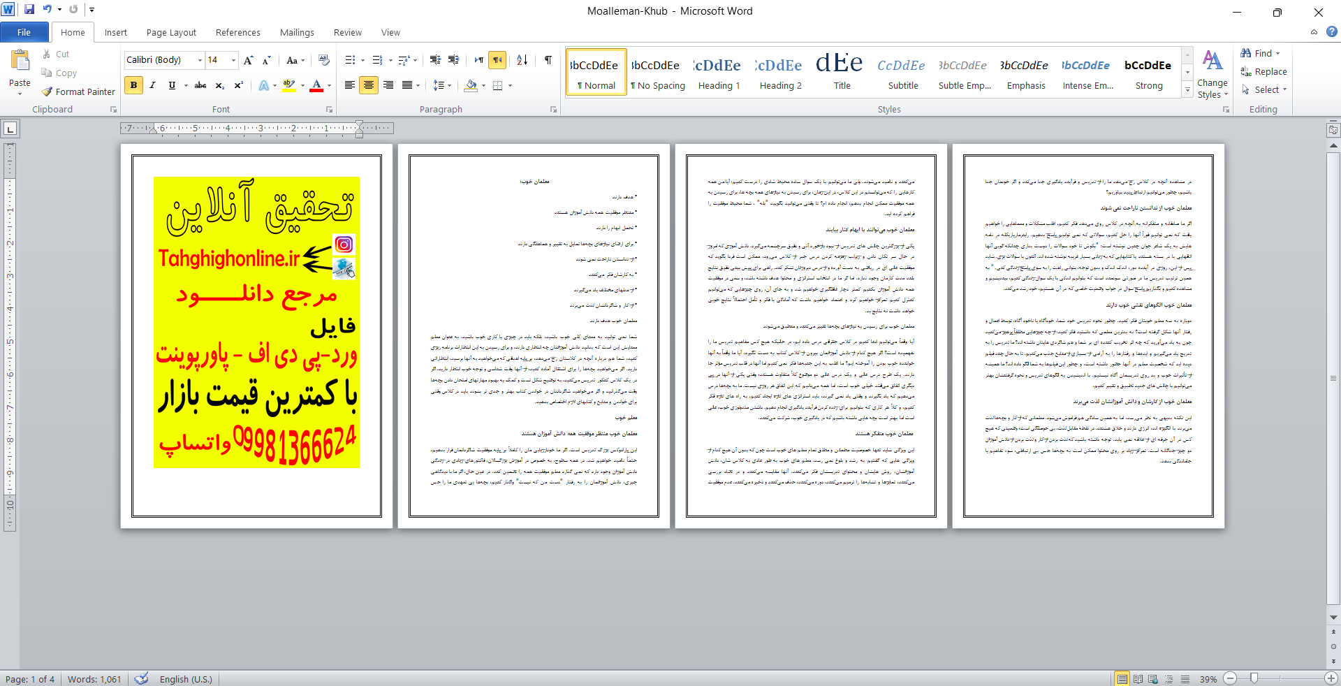The width and height of the screenshot is (1341, 686).
Task: Toggle Italic formatting
Action: [x=152, y=85]
